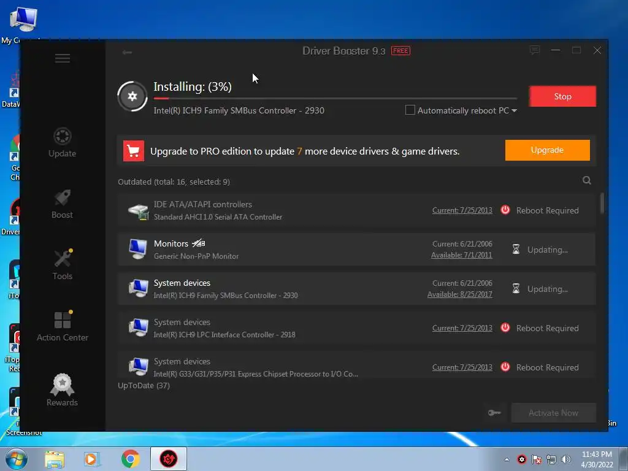
Task: Go back using the arrow icon
Action: tap(128, 52)
